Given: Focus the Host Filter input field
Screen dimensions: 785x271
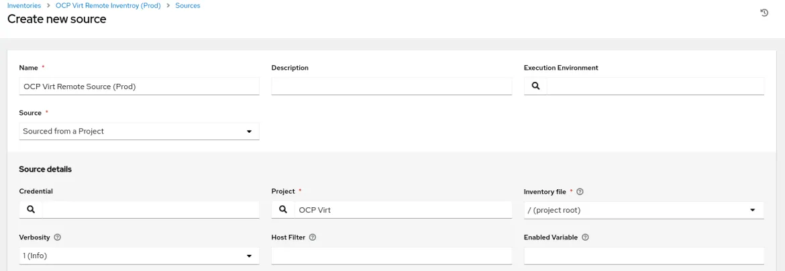Looking at the screenshot, I should pos(391,256).
